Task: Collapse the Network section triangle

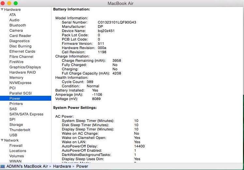Action: pyautogui.click(x=2, y=140)
